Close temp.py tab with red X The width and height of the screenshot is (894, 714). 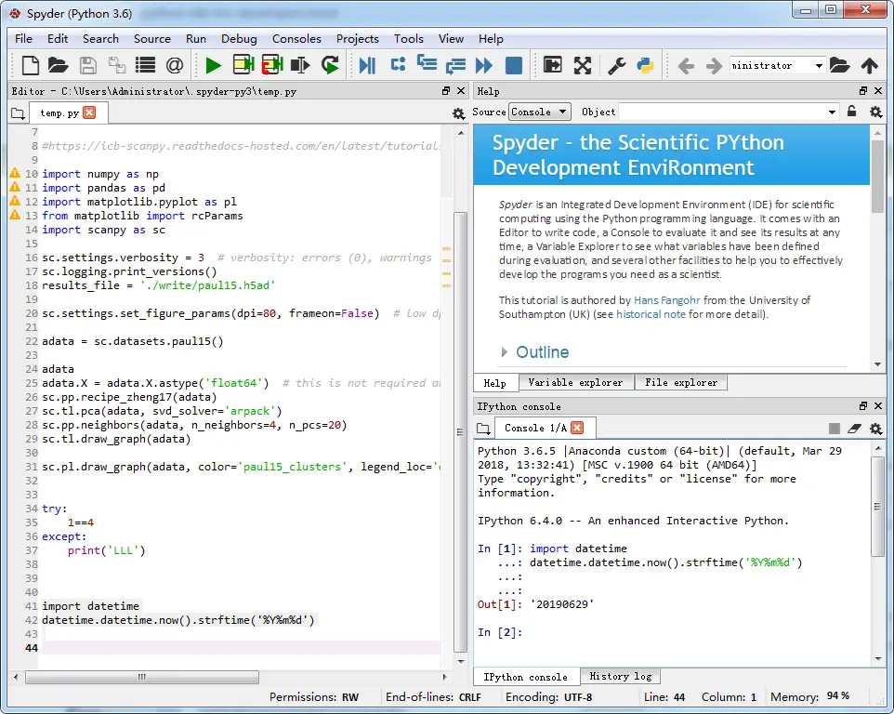tap(89, 112)
